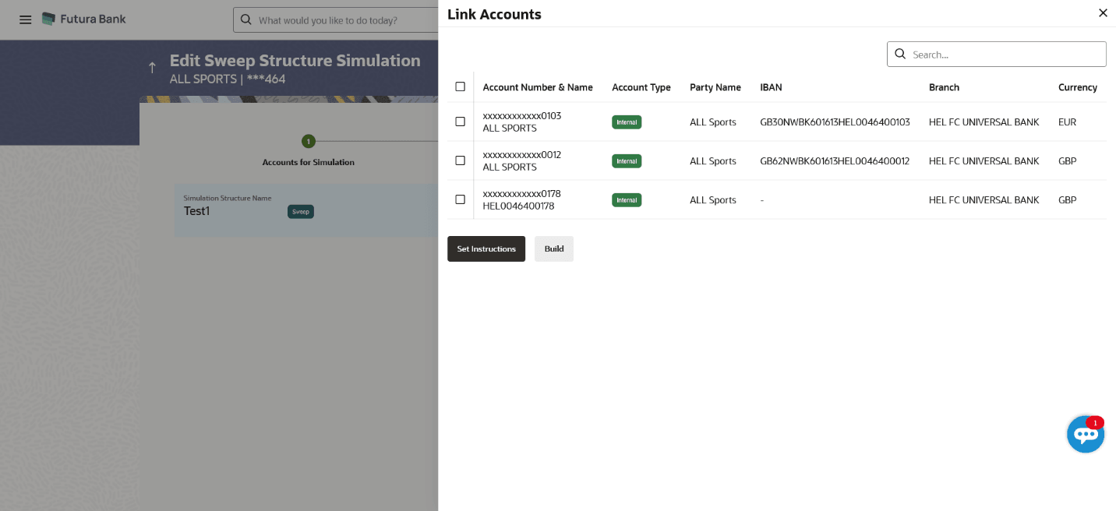Click Internal badge for account 0103
Image resolution: width=1116 pixels, height=511 pixels.
[627, 122]
